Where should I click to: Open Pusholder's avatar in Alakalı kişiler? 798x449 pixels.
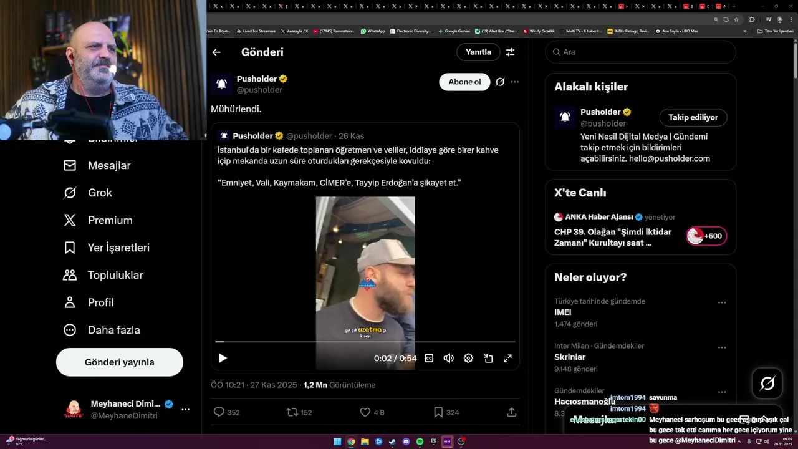pos(565,117)
